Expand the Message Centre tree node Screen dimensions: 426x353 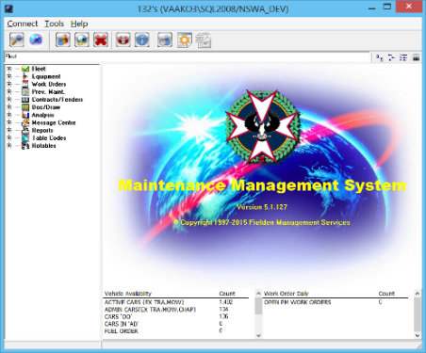[9, 122]
